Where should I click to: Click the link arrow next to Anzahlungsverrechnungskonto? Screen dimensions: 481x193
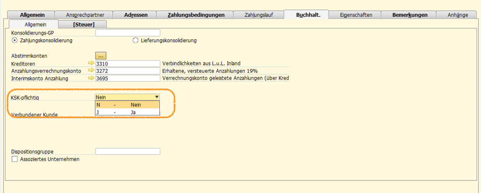(x=91, y=71)
